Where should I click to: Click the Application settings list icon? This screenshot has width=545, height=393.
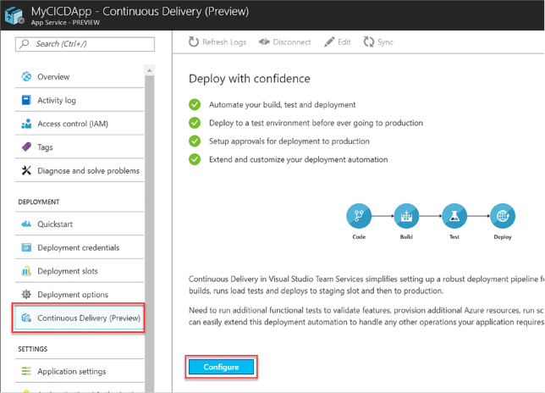point(26,371)
